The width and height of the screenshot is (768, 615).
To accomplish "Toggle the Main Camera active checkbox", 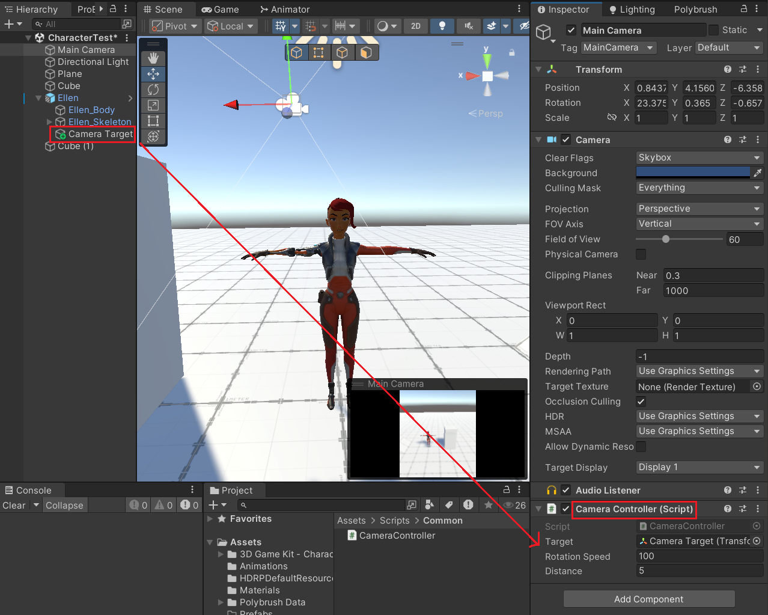I will pos(571,30).
